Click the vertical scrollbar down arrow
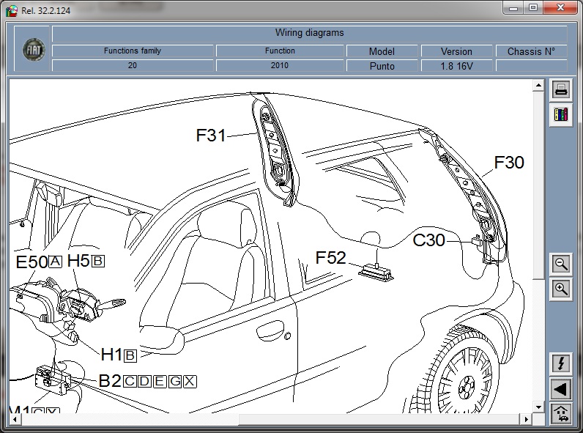This screenshot has width=583, height=433. pos(539,407)
